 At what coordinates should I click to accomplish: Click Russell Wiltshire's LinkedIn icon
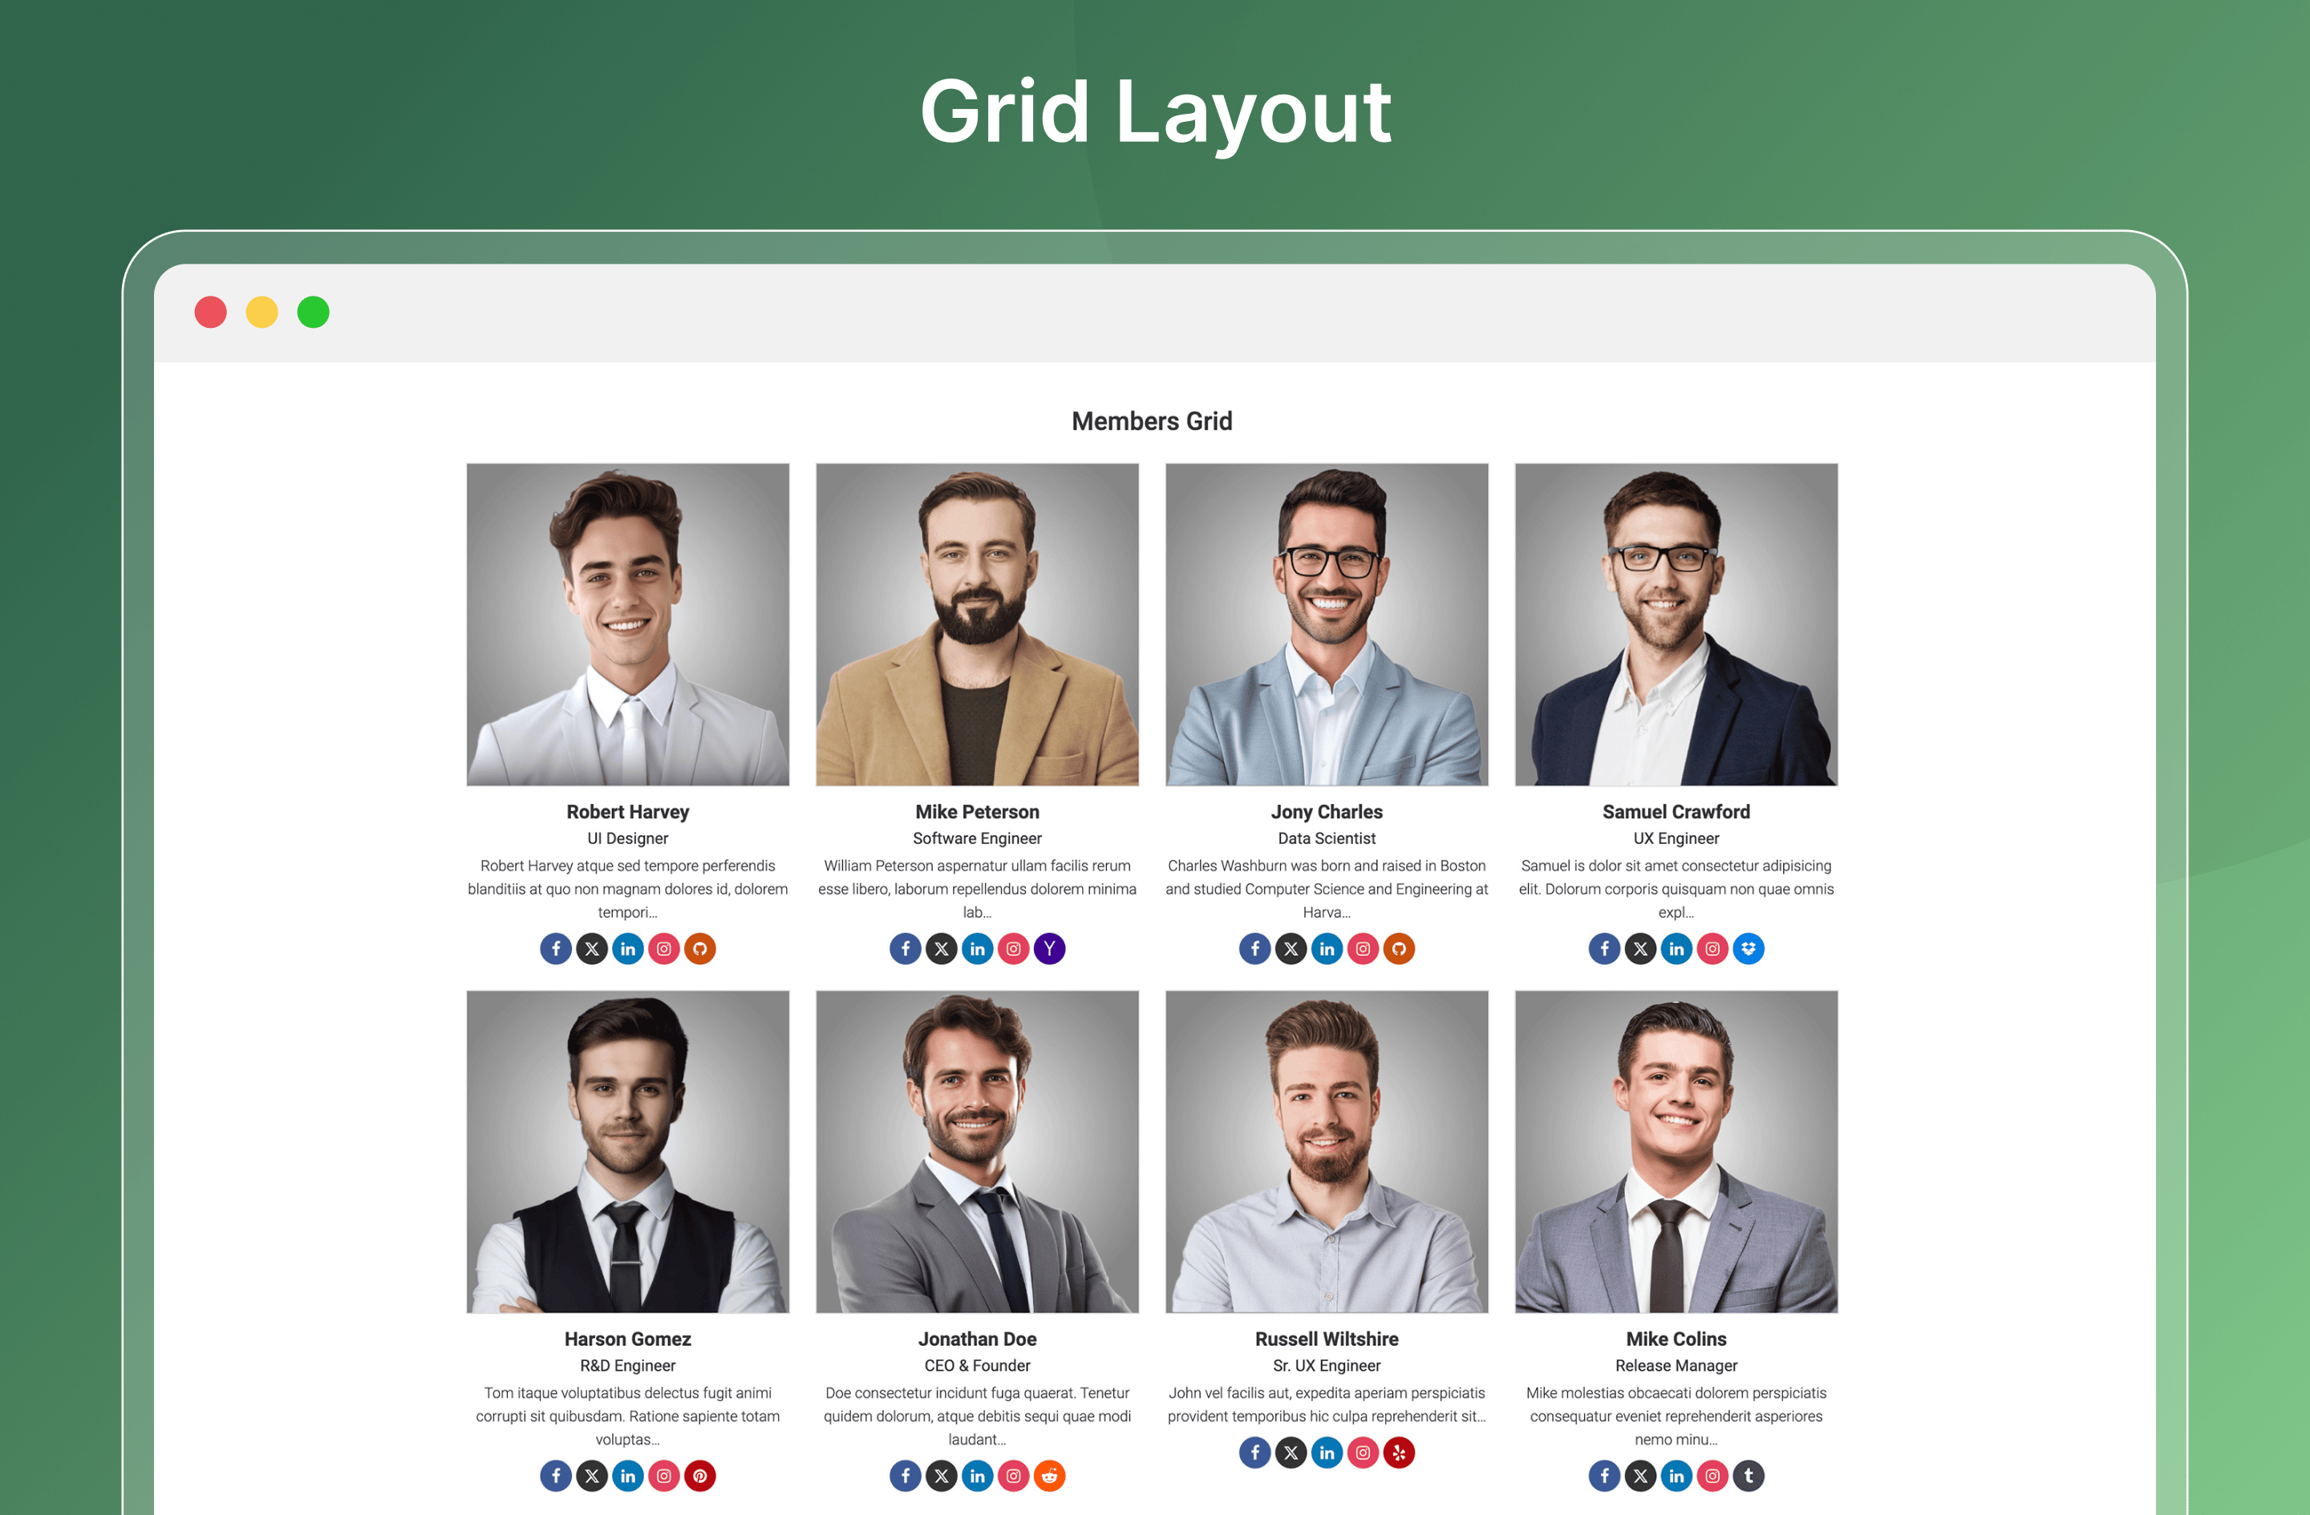pyautogui.click(x=1327, y=1453)
